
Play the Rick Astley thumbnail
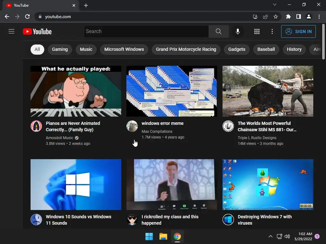(x=172, y=185)
